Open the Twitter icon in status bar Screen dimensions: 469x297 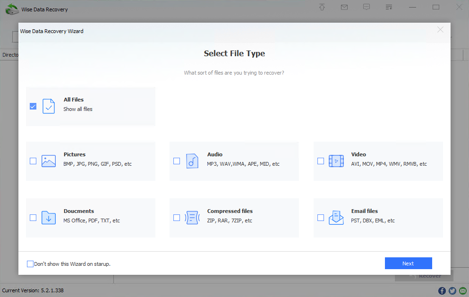pos(452,291)
